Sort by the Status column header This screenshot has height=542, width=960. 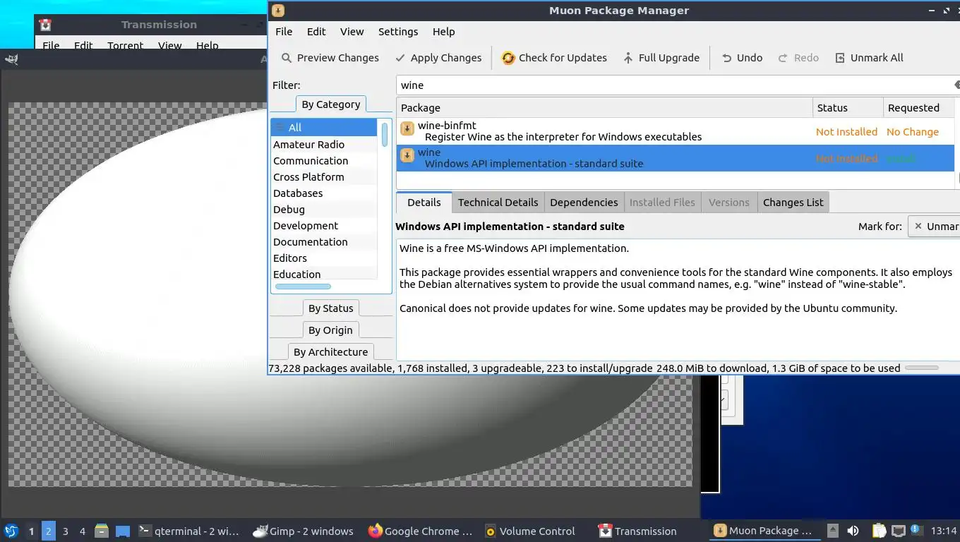pyautogui.click(x=848, y=108)
